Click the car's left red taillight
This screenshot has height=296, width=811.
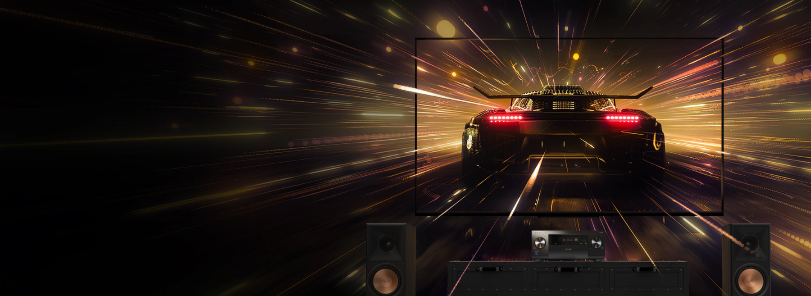point(505,118)
